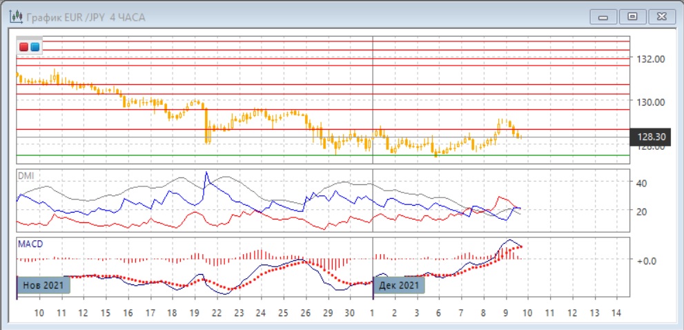Click the Дек 2021 month marker
Screen dimensions: 684x330
click(399, 284)
